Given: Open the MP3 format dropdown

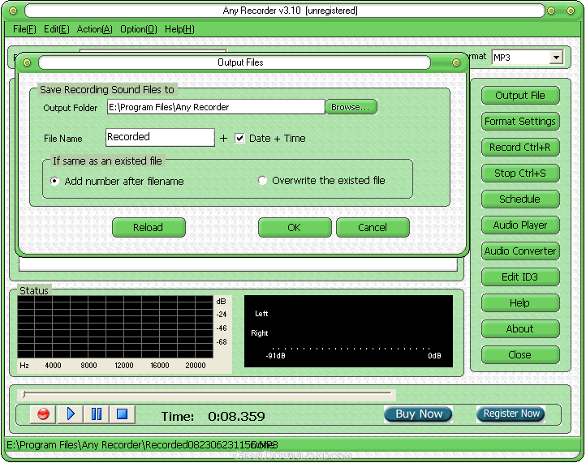Looking at the screenshot, I should click(556, 58).
